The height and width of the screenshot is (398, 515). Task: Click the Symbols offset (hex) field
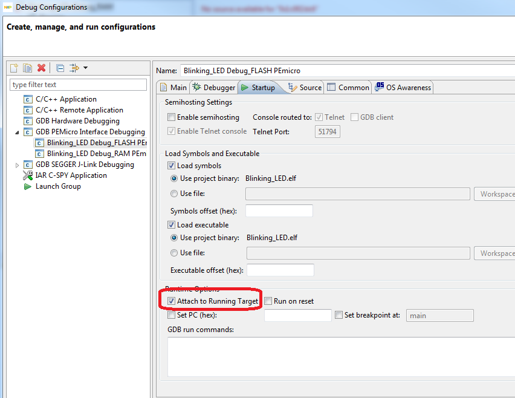click(279, 210)
